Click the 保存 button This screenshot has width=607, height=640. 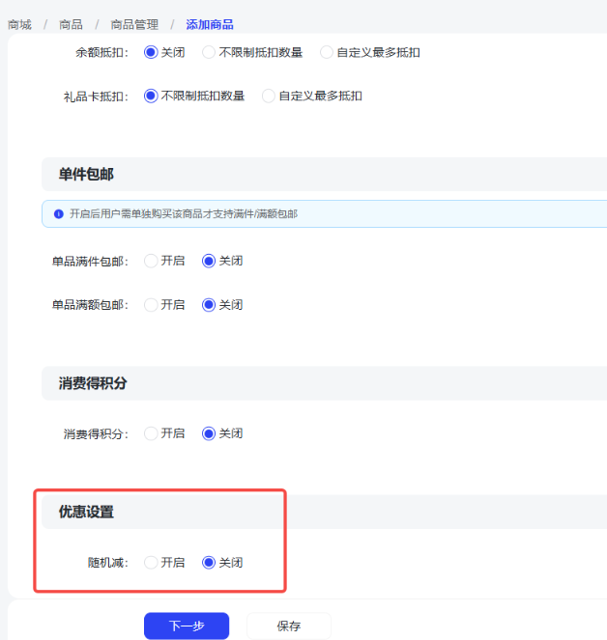coord(288,626)
